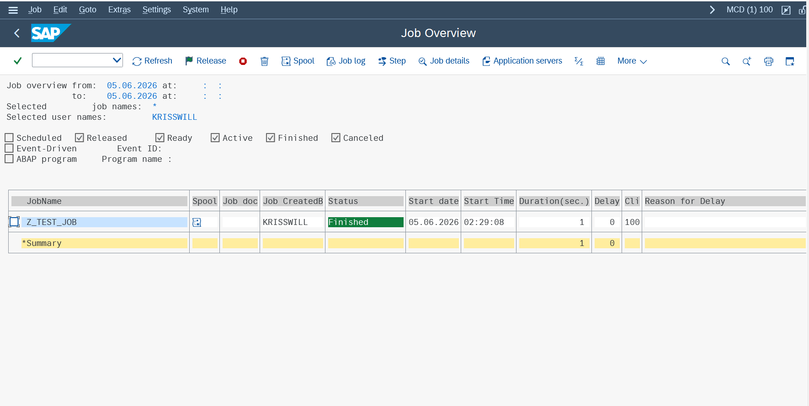Click the Duration(sec.) column header
The image size is (809, 406).
554,201
